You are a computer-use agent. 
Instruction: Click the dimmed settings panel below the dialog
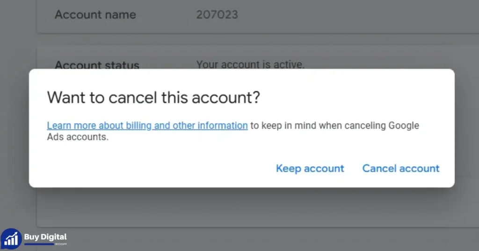[x=258, y=207]
